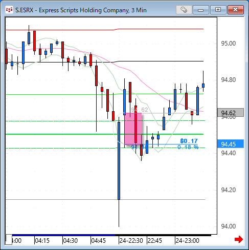Click the 04:45 time axis label
This screenshot has height=250, width=249.
(x=99, y=241)
